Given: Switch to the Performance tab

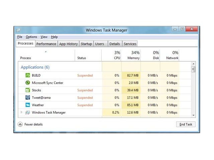Looking at the screenshot, I should pyautogui.click(x=46, y=44).
